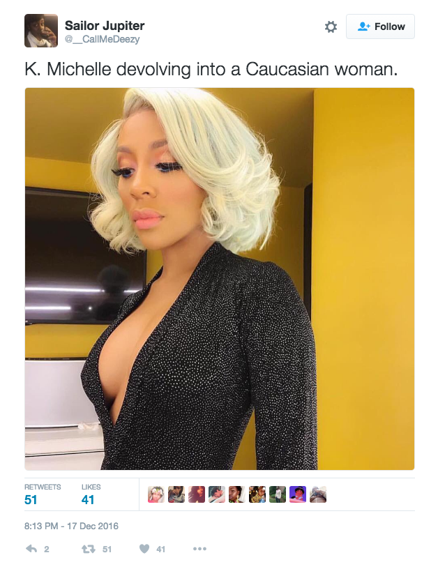Open the liker avatar of man in white suit outdoors
The height and width of the screenshot is (569, 438).
278,494
